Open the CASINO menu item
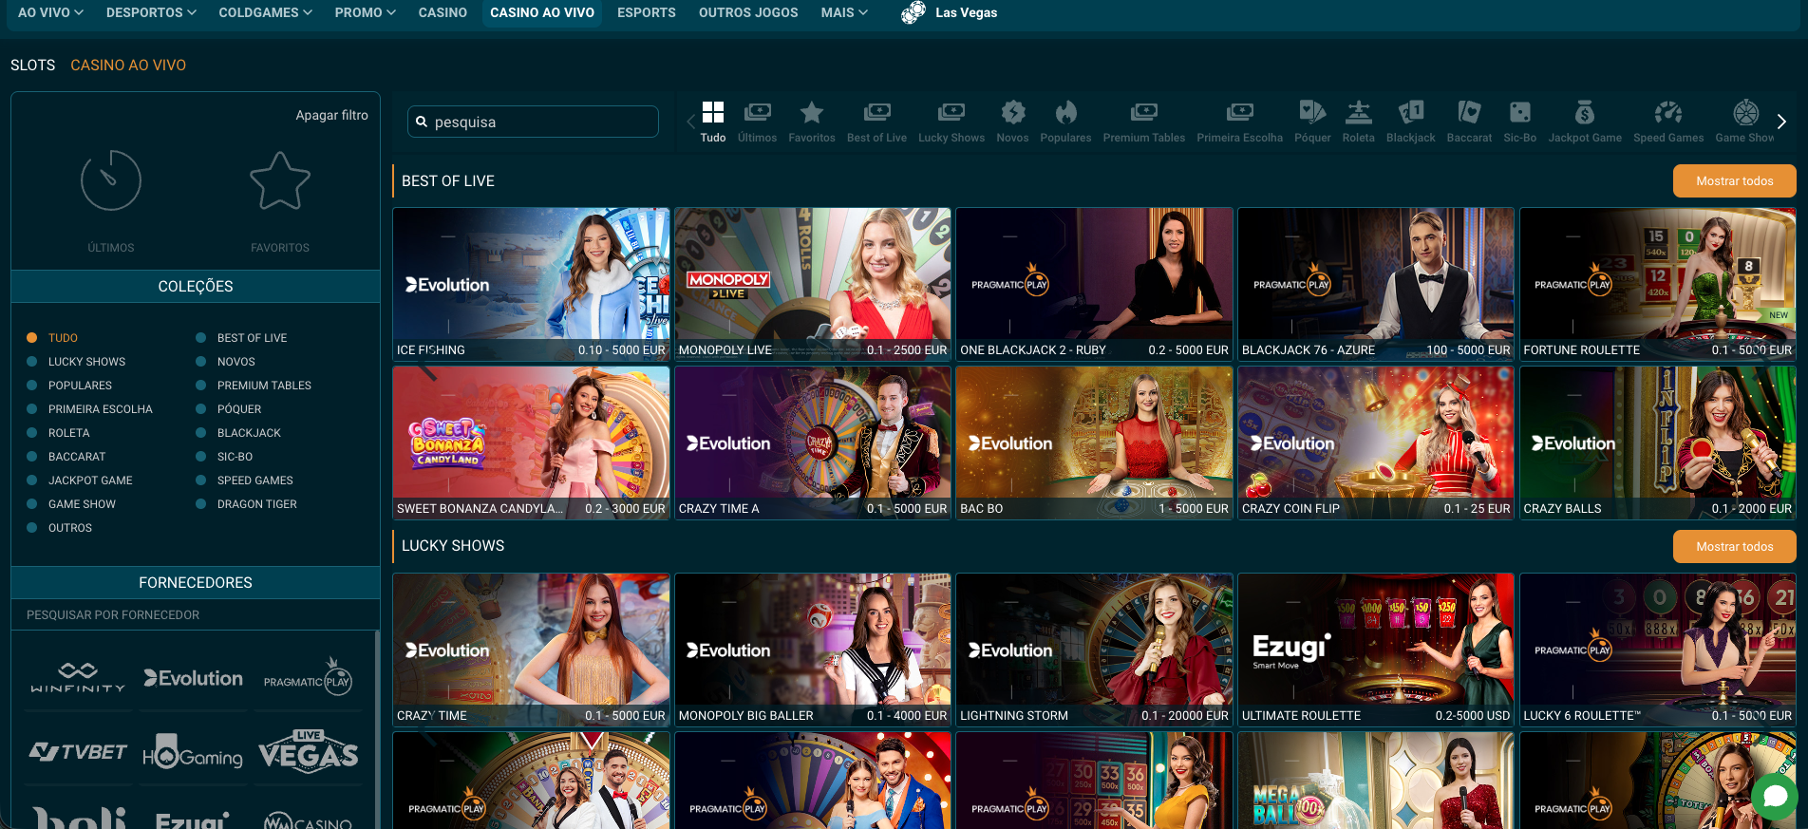 click(x=443, y=12)
